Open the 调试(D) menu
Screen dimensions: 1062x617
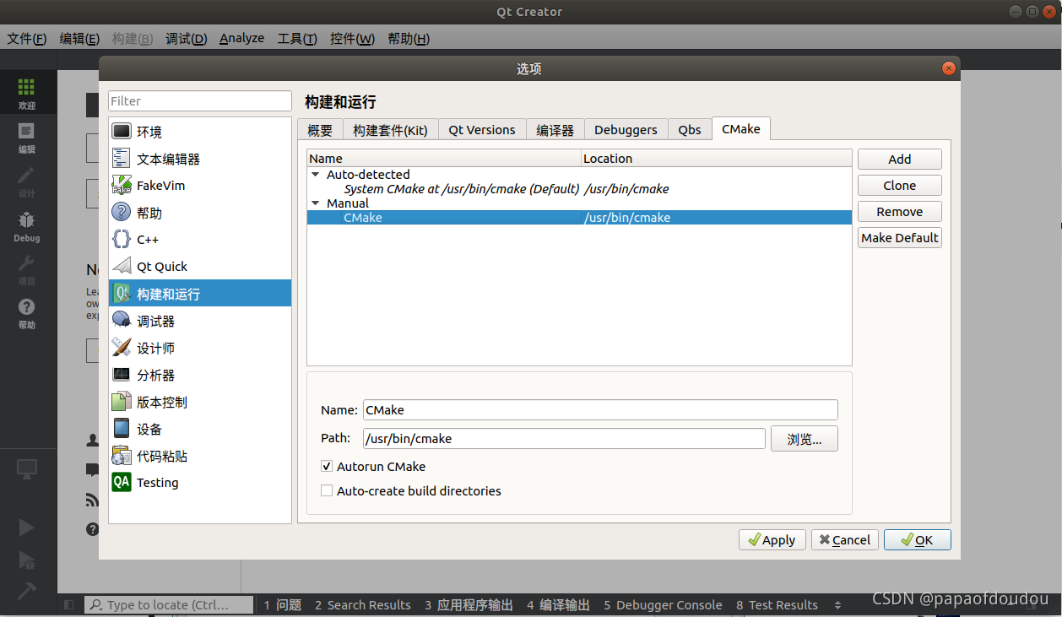(187, 39)
